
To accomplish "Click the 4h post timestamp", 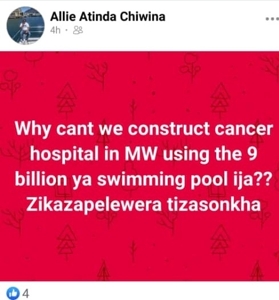I will click(55, 30).
